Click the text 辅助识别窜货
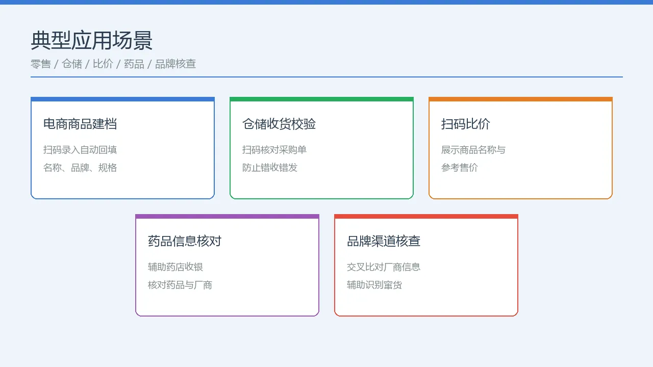 pyautogui.click(x=374, y=285)
